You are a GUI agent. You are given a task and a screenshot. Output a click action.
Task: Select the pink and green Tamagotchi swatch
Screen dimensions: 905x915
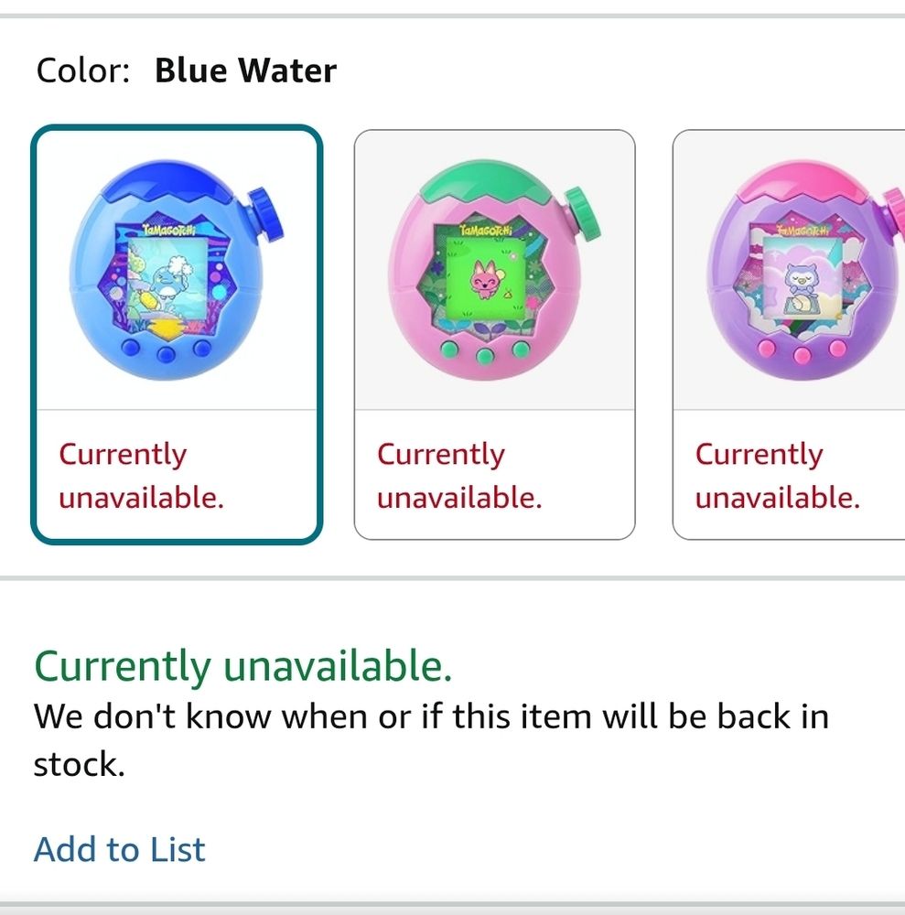[495, 334]
